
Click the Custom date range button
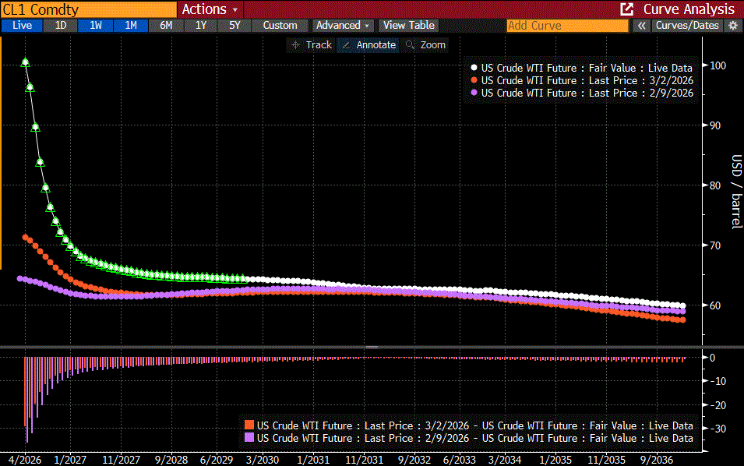[x=280, y=25]
